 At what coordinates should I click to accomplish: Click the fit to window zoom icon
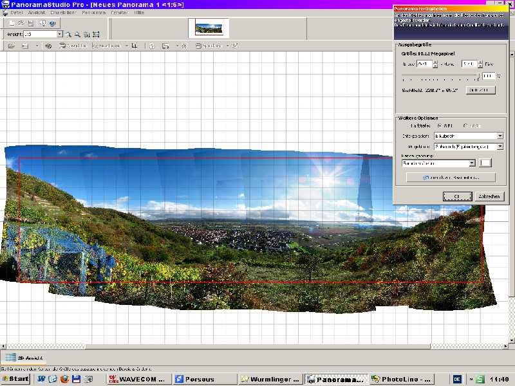96,34
